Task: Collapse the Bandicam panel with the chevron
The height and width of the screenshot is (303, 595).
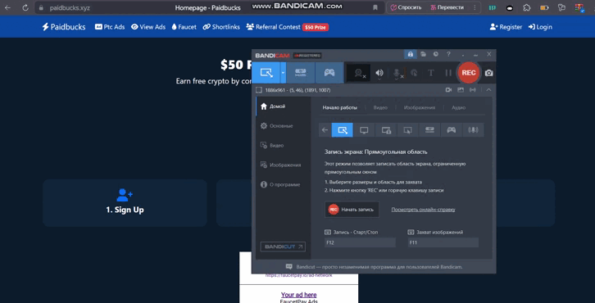Action: [x=488, y=90]
